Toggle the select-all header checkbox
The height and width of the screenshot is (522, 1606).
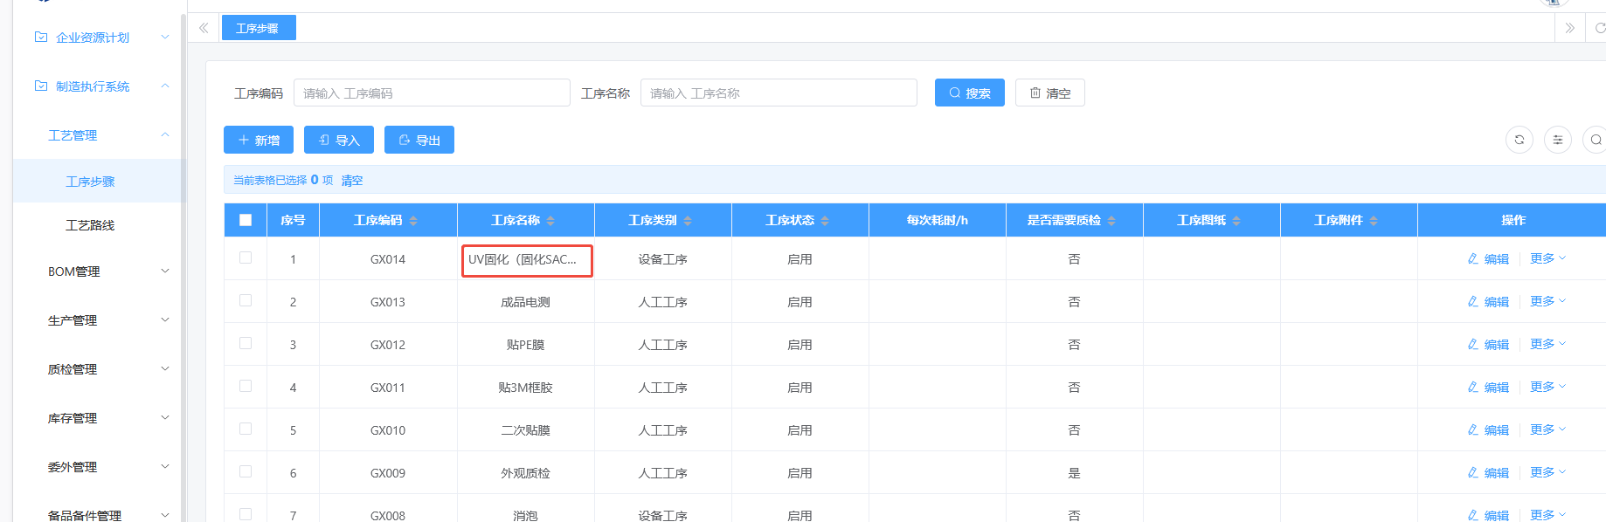pos(246,220)
